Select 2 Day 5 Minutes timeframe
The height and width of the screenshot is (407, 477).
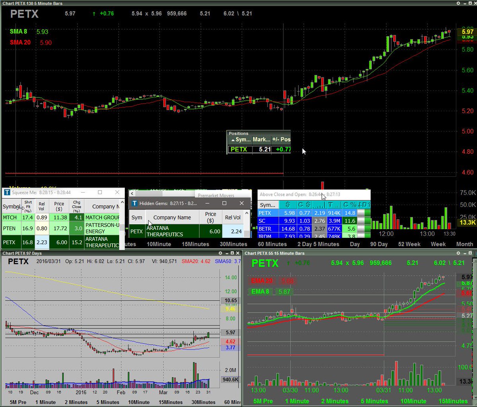point(318,244)
